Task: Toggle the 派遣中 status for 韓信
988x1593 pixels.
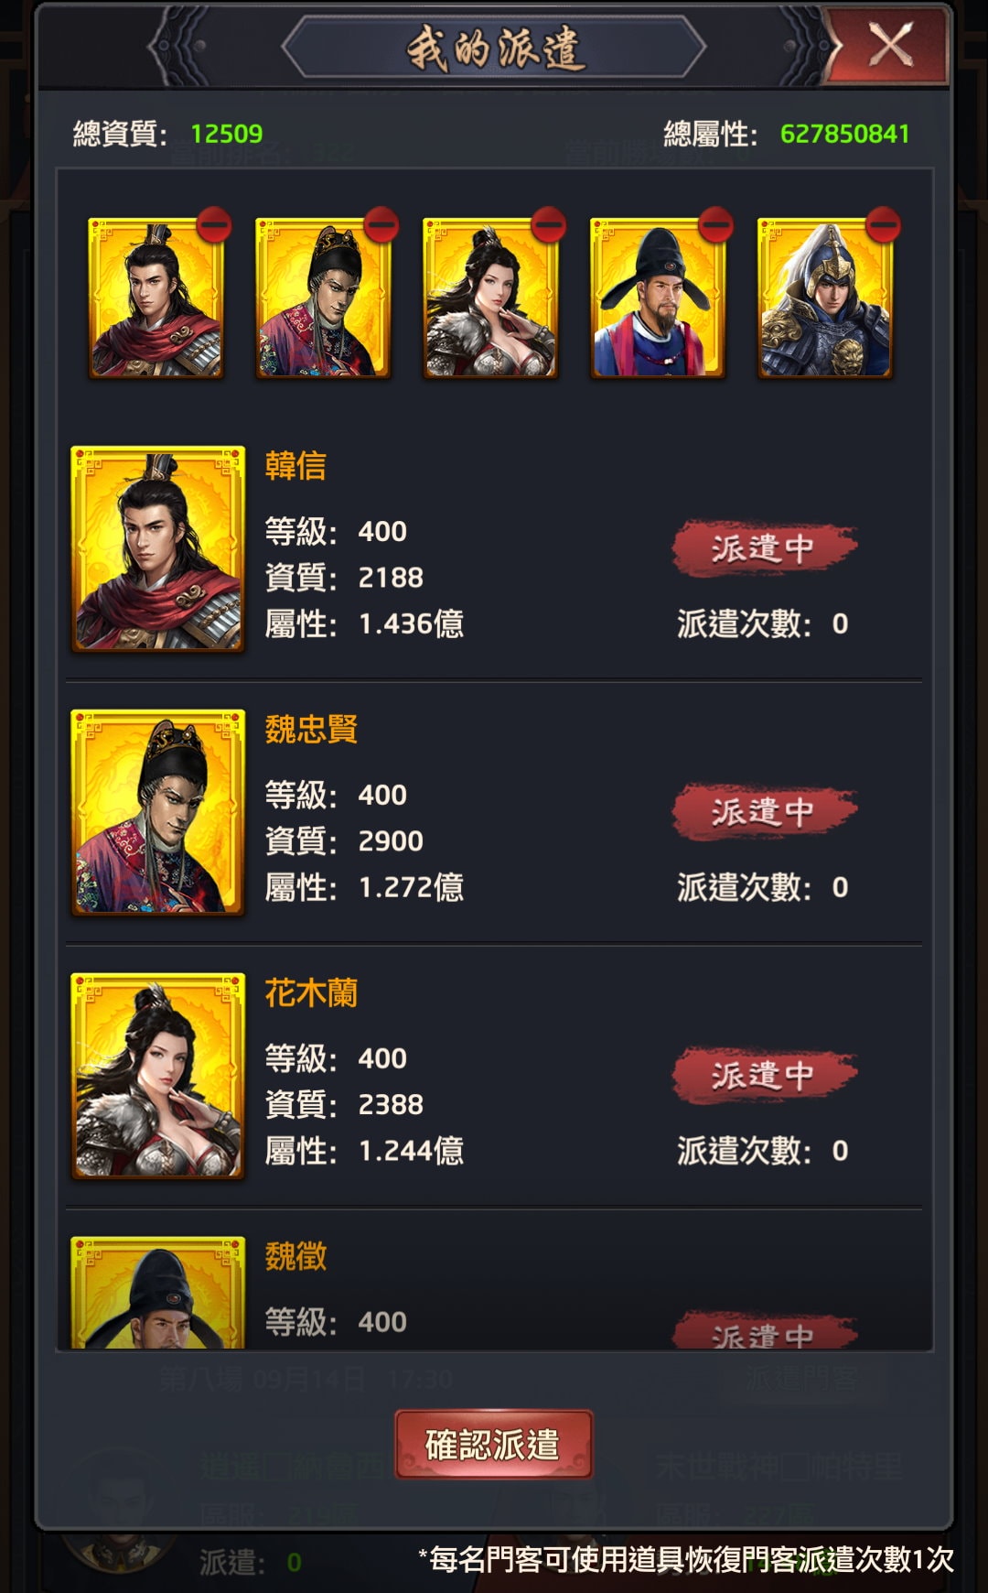Action: click(764, 548)
